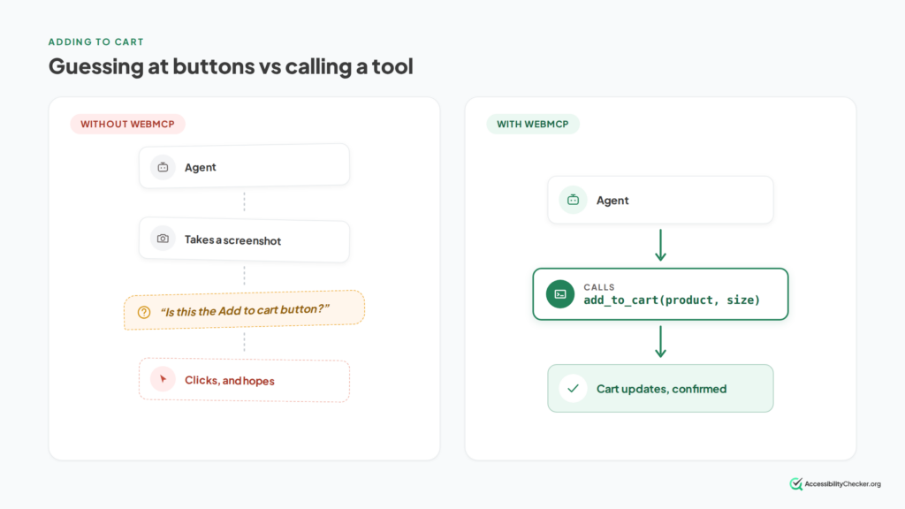
Task: Select the WITHOUT WEBMCP badge
Action: click(x=127, y=124)
